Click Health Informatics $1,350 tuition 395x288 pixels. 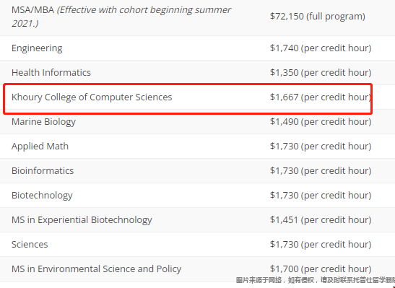coord(321,72)
